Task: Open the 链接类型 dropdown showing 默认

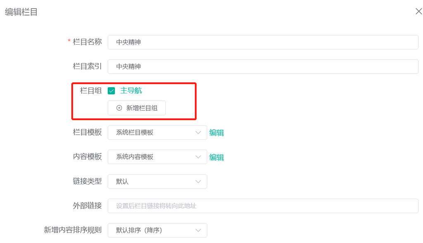Action: [x=157, y=181]
